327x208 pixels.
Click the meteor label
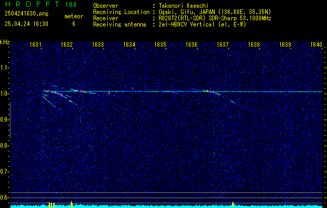tap(74, 16)
